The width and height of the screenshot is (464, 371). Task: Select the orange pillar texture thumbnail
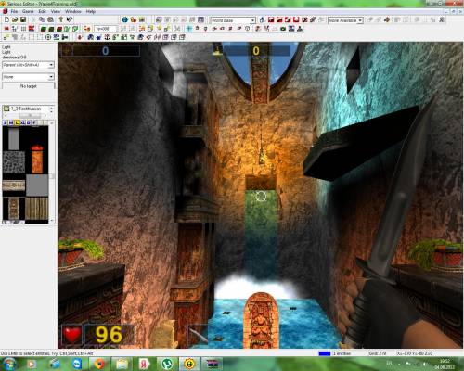pyautogui.click(x=37, y=159)
